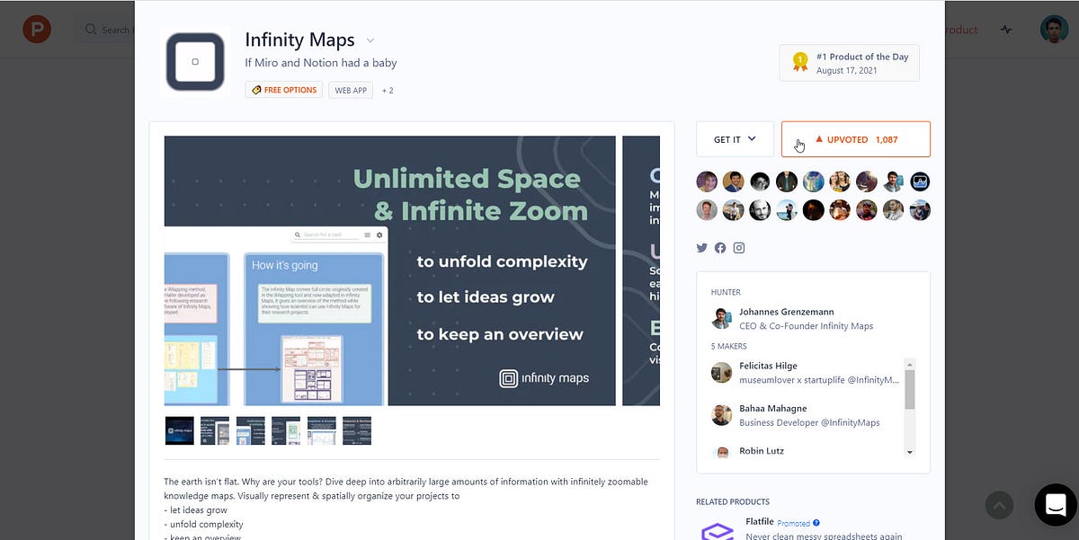The width and height of the screenshot is (1079, 540).
Task: Click the makers list scrollbar thumb
Action: [910, 389]
